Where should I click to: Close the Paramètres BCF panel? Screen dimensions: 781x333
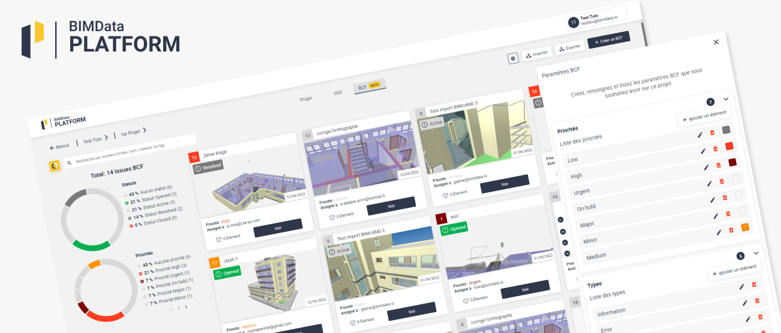(716, 42)
